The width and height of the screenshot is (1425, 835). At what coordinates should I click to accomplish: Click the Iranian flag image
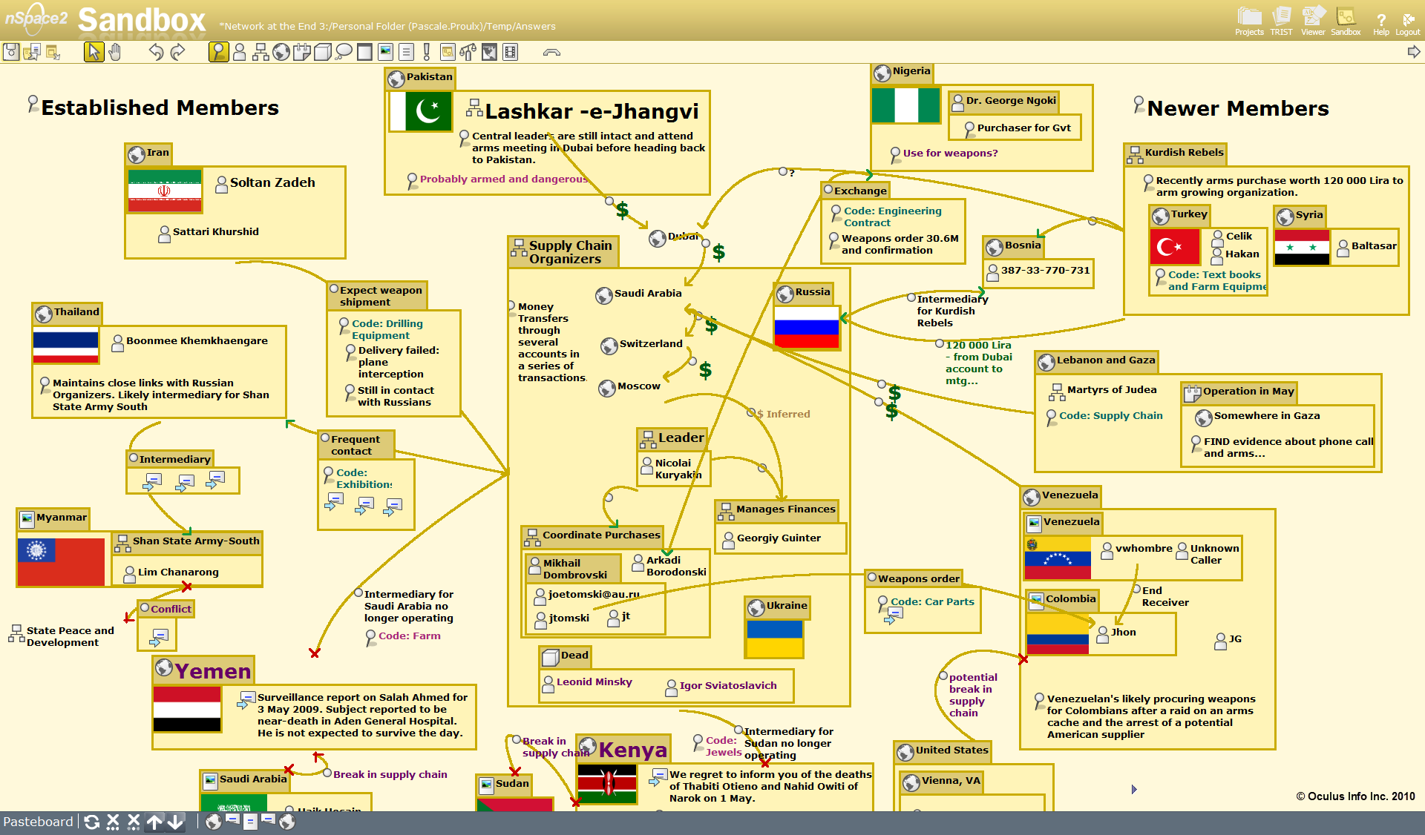[165, 191]
